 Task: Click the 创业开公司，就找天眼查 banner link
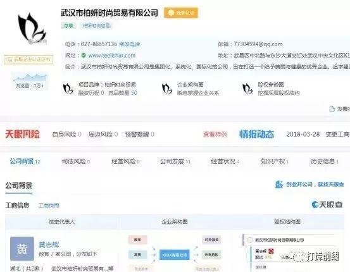coord(315,185)
